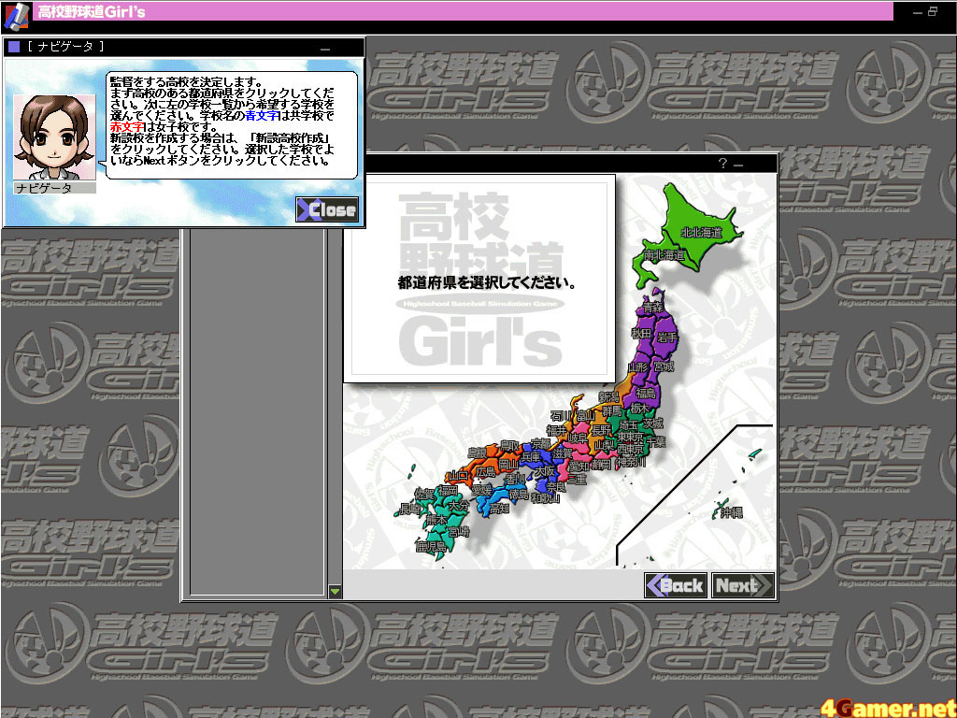Viewport: 957px width, 718px height.
Task: Select 徳島 prefecture on the map
Action: click(519, 495)
